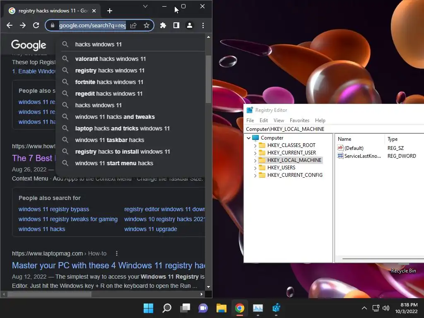Click the volume icon in system tray
The image size is (424, 318).
point(386,308)
